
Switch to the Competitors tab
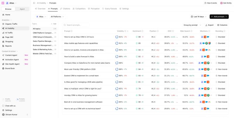79,9
